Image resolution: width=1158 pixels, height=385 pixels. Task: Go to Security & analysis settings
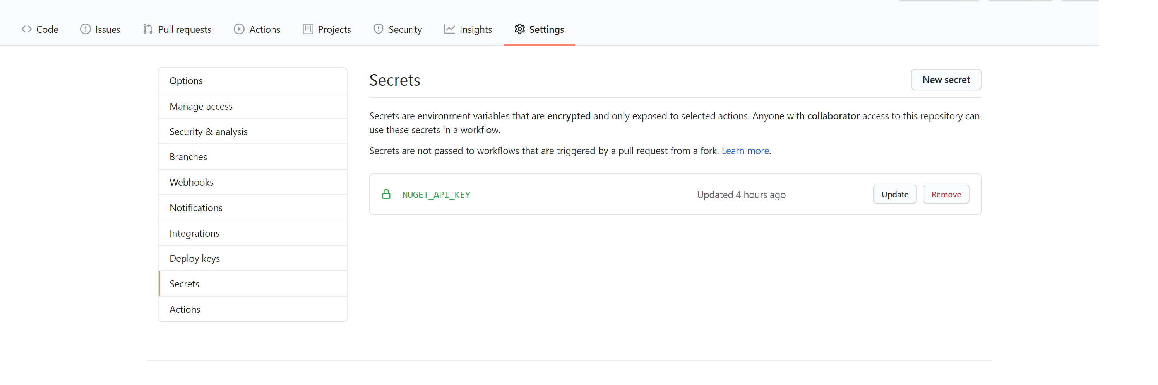coord(208,131)
